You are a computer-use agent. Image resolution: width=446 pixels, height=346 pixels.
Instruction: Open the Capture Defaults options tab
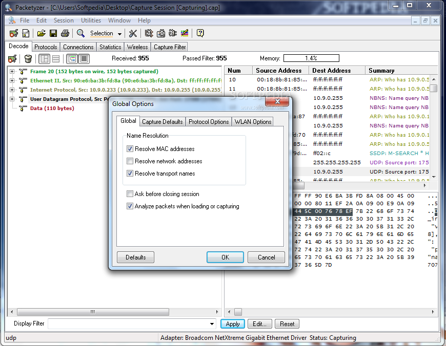pos(163,122)
